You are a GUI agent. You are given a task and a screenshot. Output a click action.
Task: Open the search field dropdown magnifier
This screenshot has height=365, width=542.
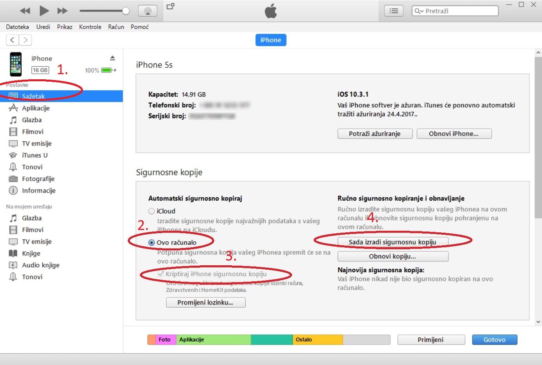coord(419,11)
